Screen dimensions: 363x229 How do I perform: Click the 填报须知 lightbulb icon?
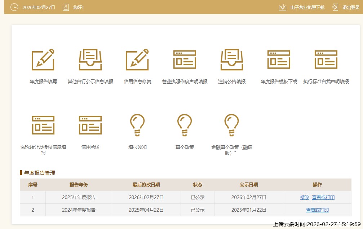pyautogui.click(x=137, y=125)
